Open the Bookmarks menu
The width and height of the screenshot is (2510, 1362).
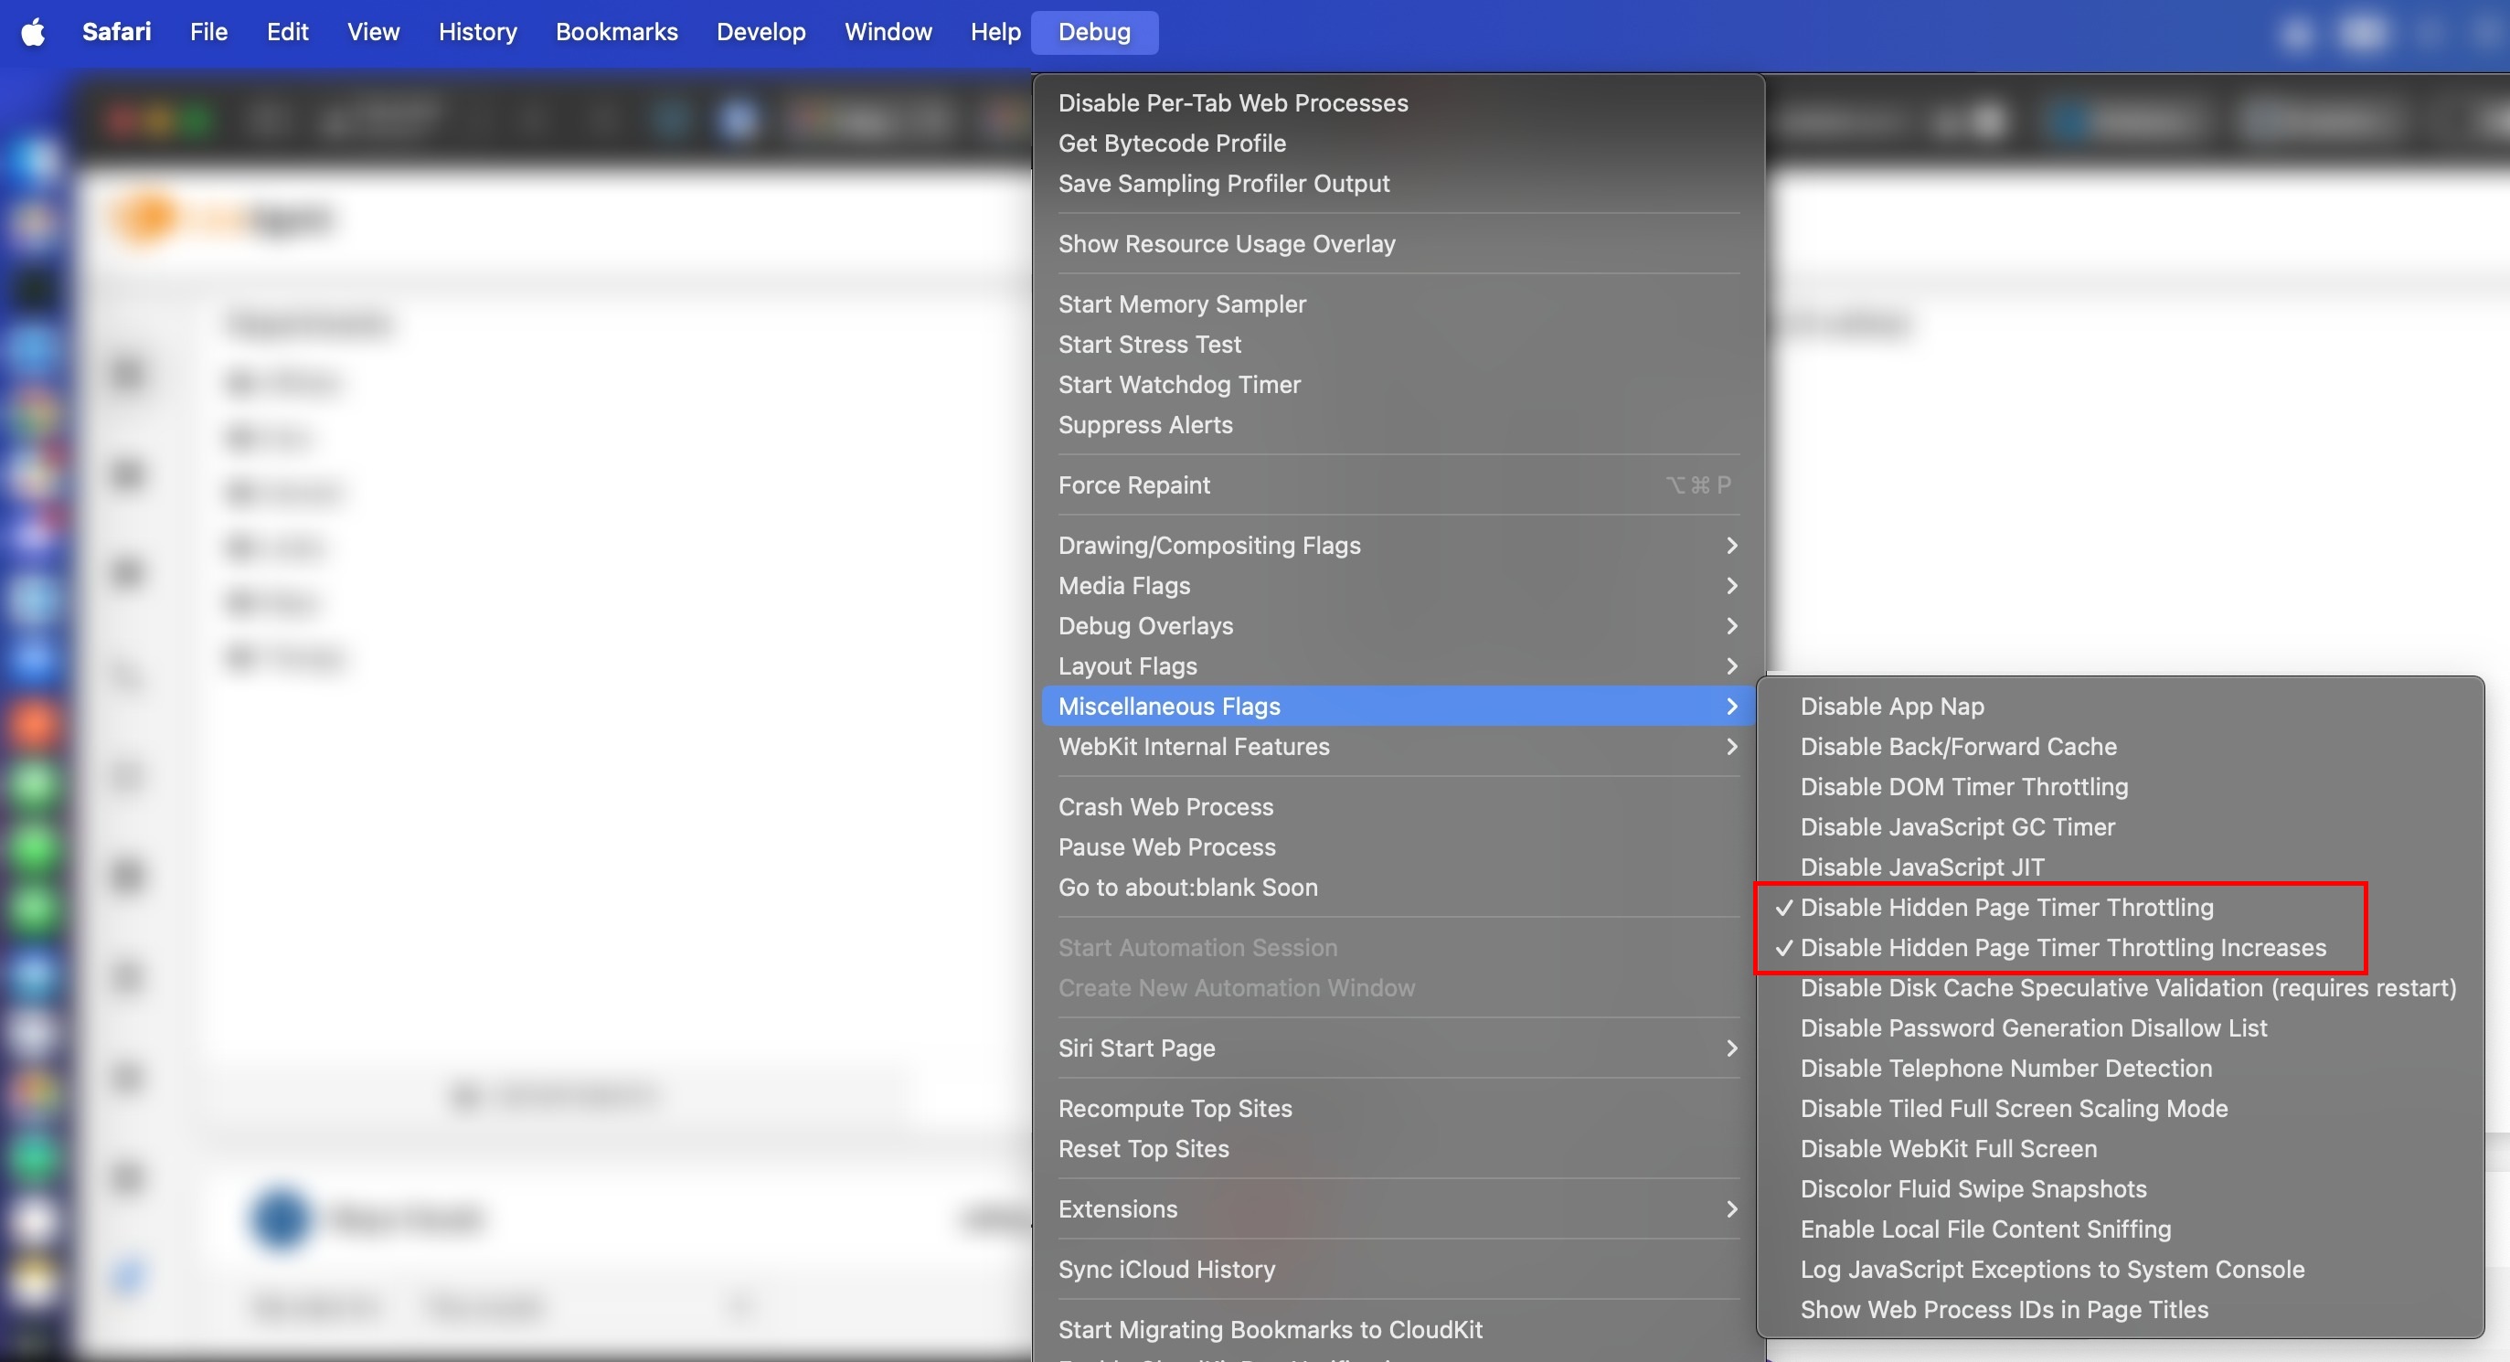(x=616, y=32)
